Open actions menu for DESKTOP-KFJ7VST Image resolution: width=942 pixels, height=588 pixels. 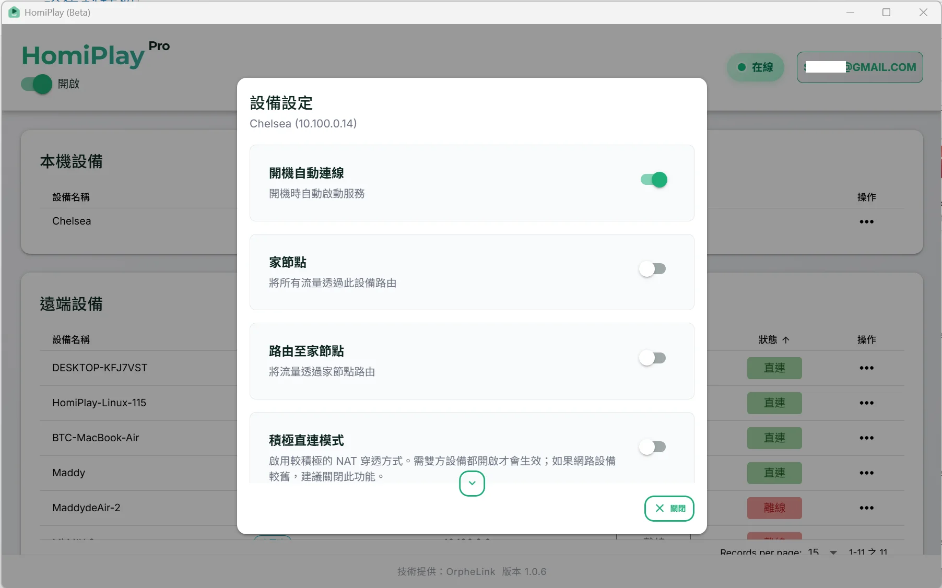pyautogui.click(x=867, y=368)
